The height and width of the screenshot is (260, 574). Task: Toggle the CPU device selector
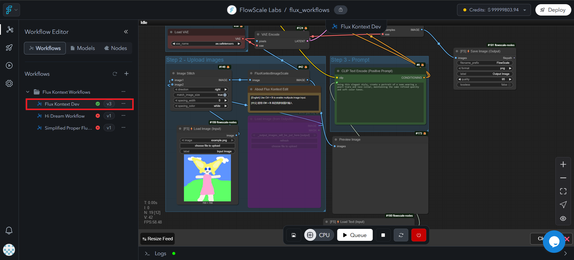(x=319, y=235)
